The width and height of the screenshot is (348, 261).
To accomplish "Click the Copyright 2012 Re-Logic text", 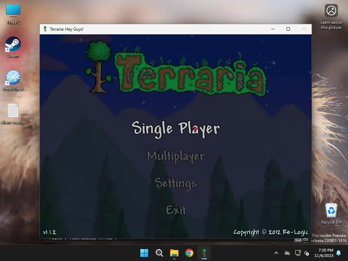I will 271,232.
